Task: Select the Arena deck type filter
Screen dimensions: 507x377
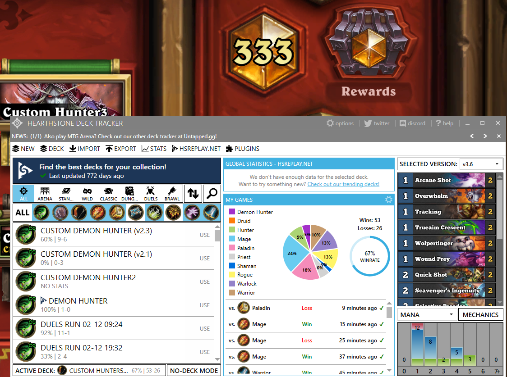Action: coord(45,194)
